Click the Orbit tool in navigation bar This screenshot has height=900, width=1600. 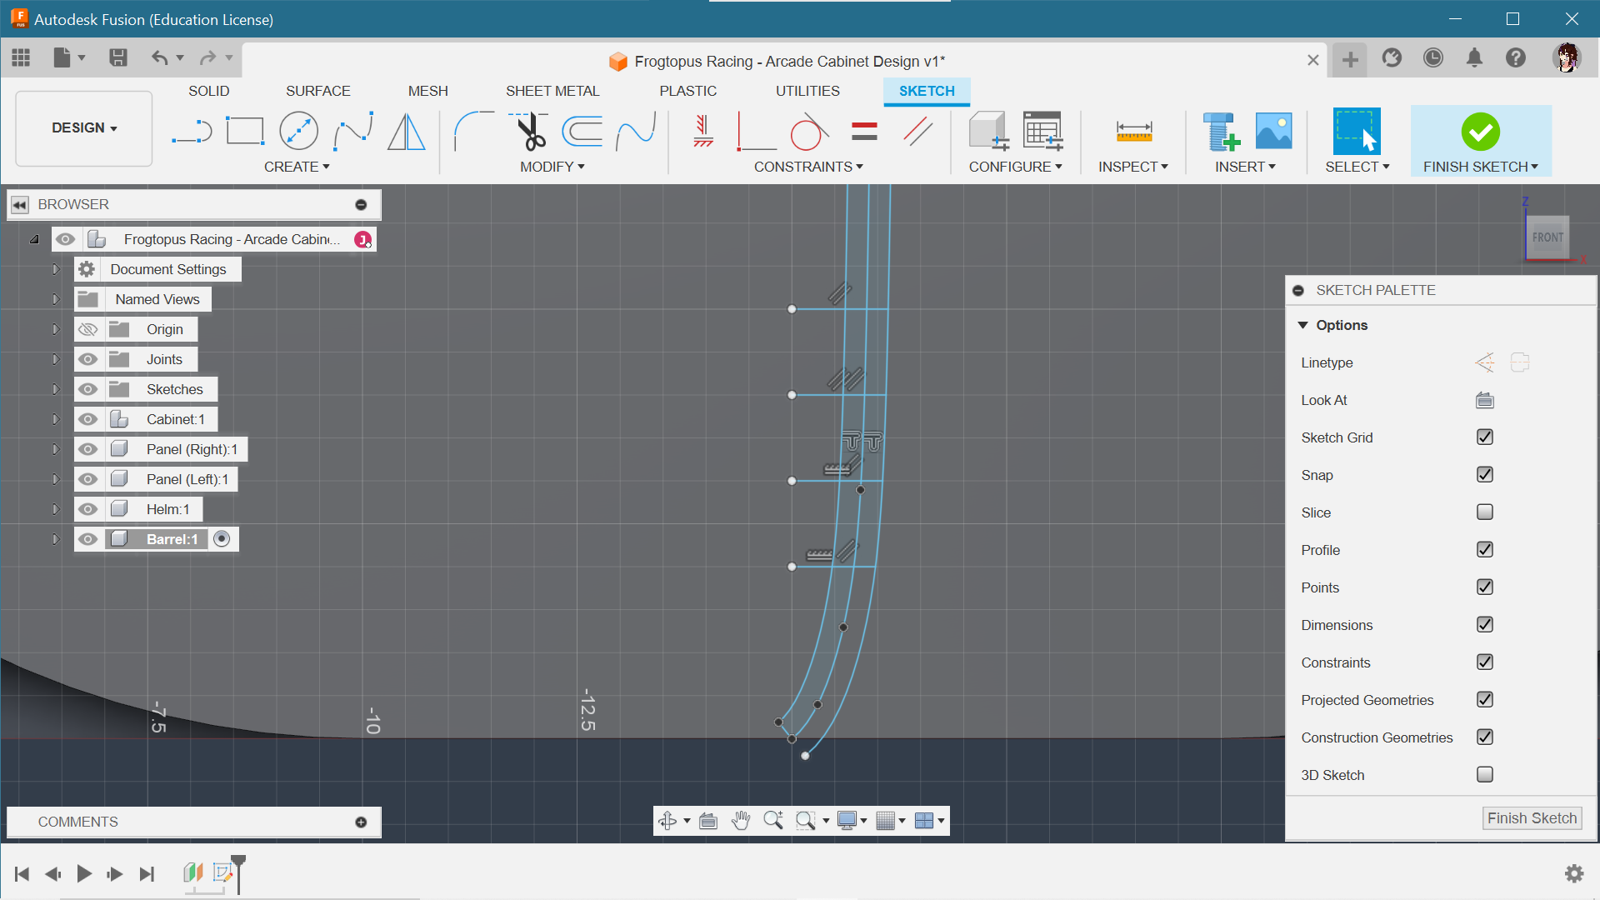pos(667,821)
